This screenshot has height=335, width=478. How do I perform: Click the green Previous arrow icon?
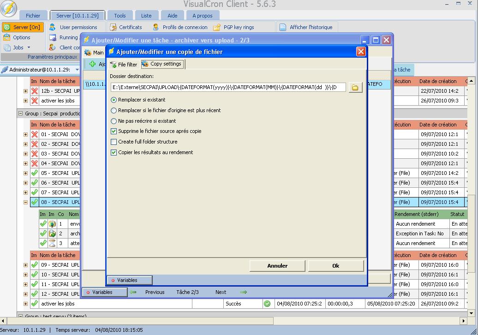pos(133,292)
